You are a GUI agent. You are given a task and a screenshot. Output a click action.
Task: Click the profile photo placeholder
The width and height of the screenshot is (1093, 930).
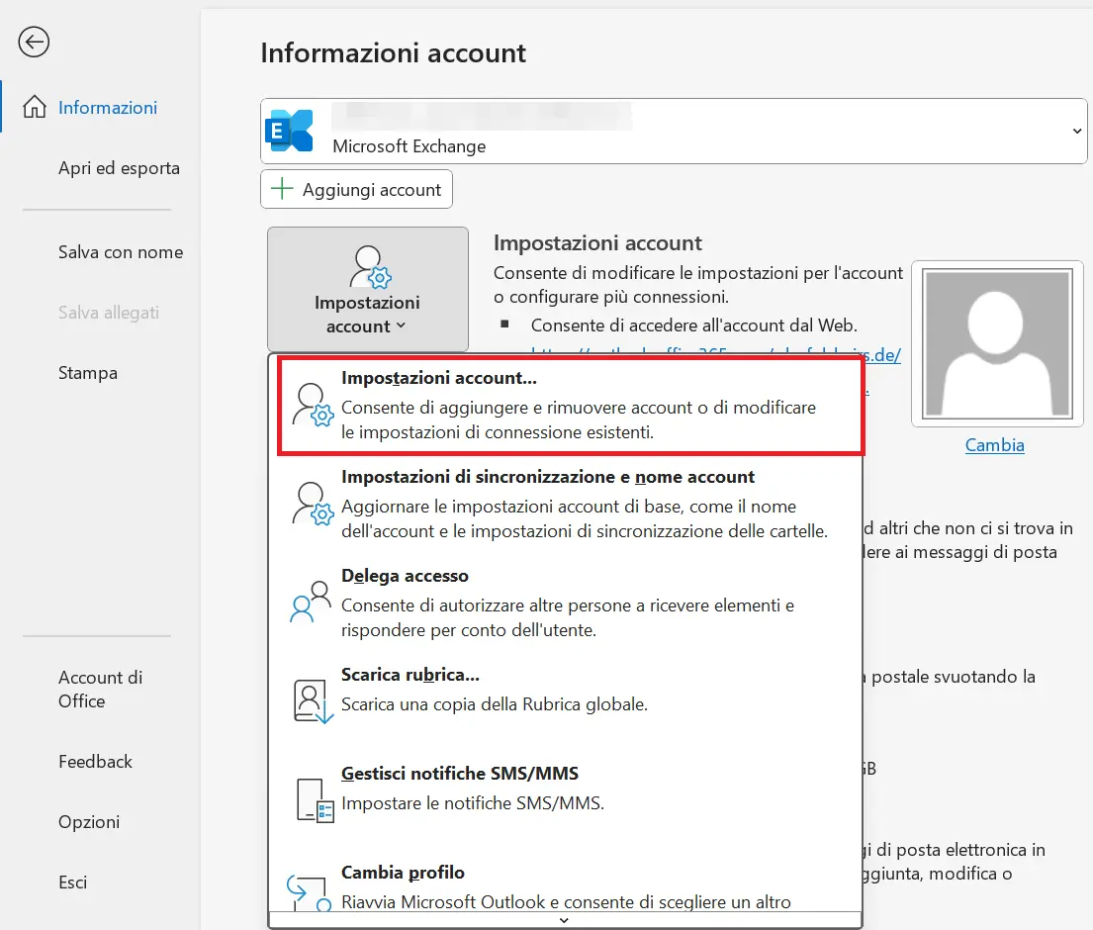997,343
